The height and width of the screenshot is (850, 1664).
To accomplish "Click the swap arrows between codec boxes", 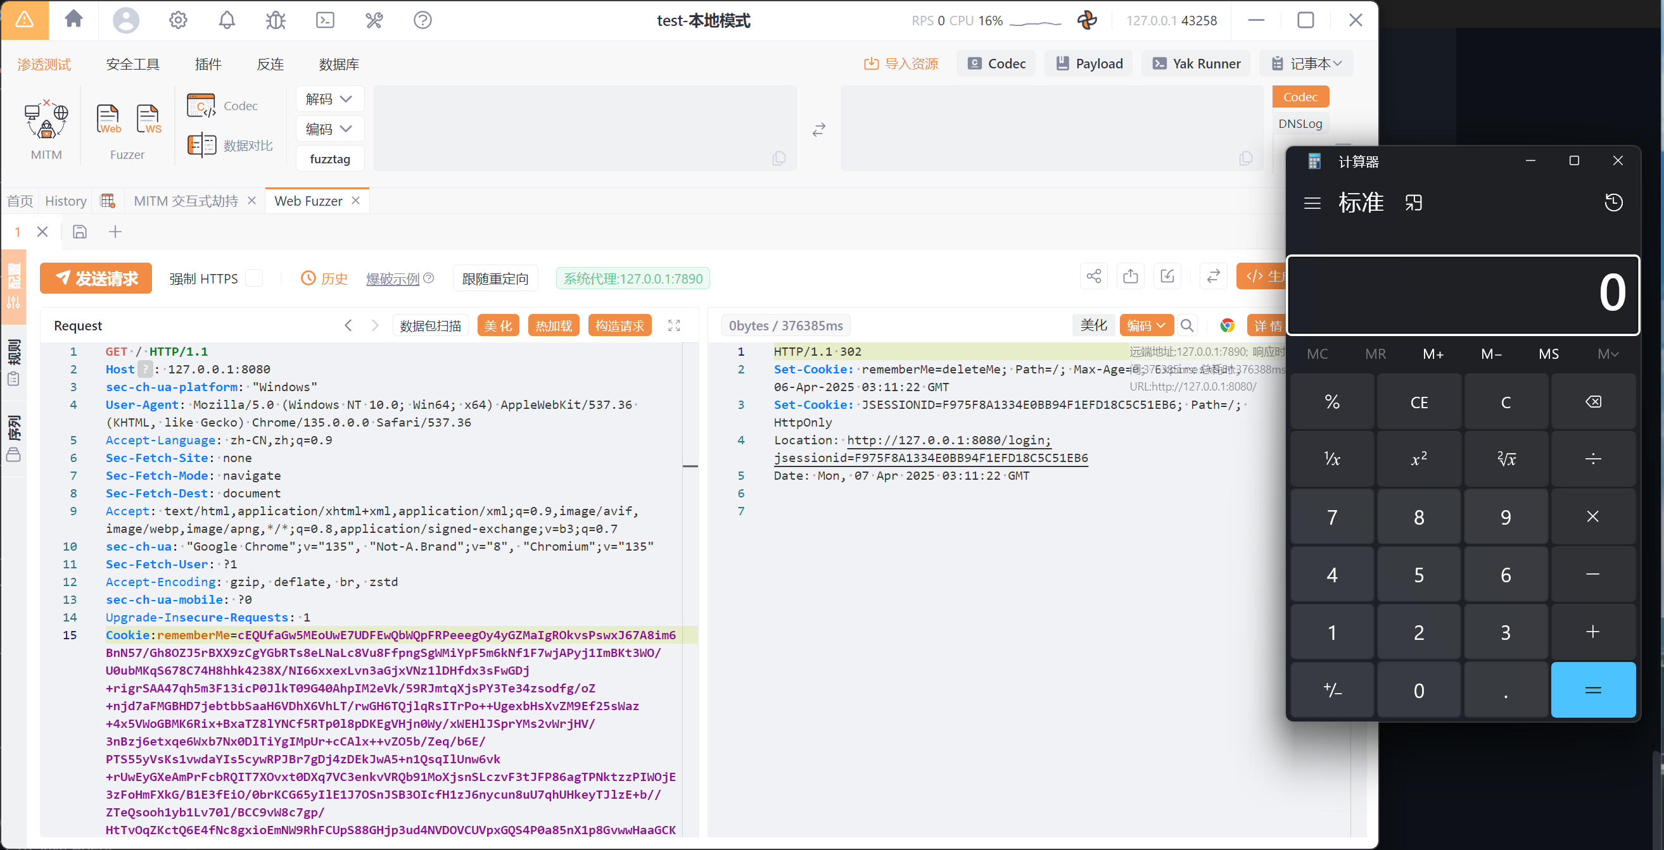I will click(818, 130).
